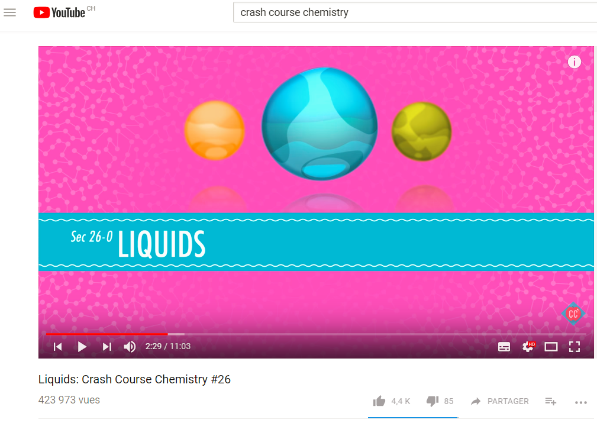Dislike the video with thumbs down
Viewport: 597px width, 423px height.
click(x=433, y=401)
